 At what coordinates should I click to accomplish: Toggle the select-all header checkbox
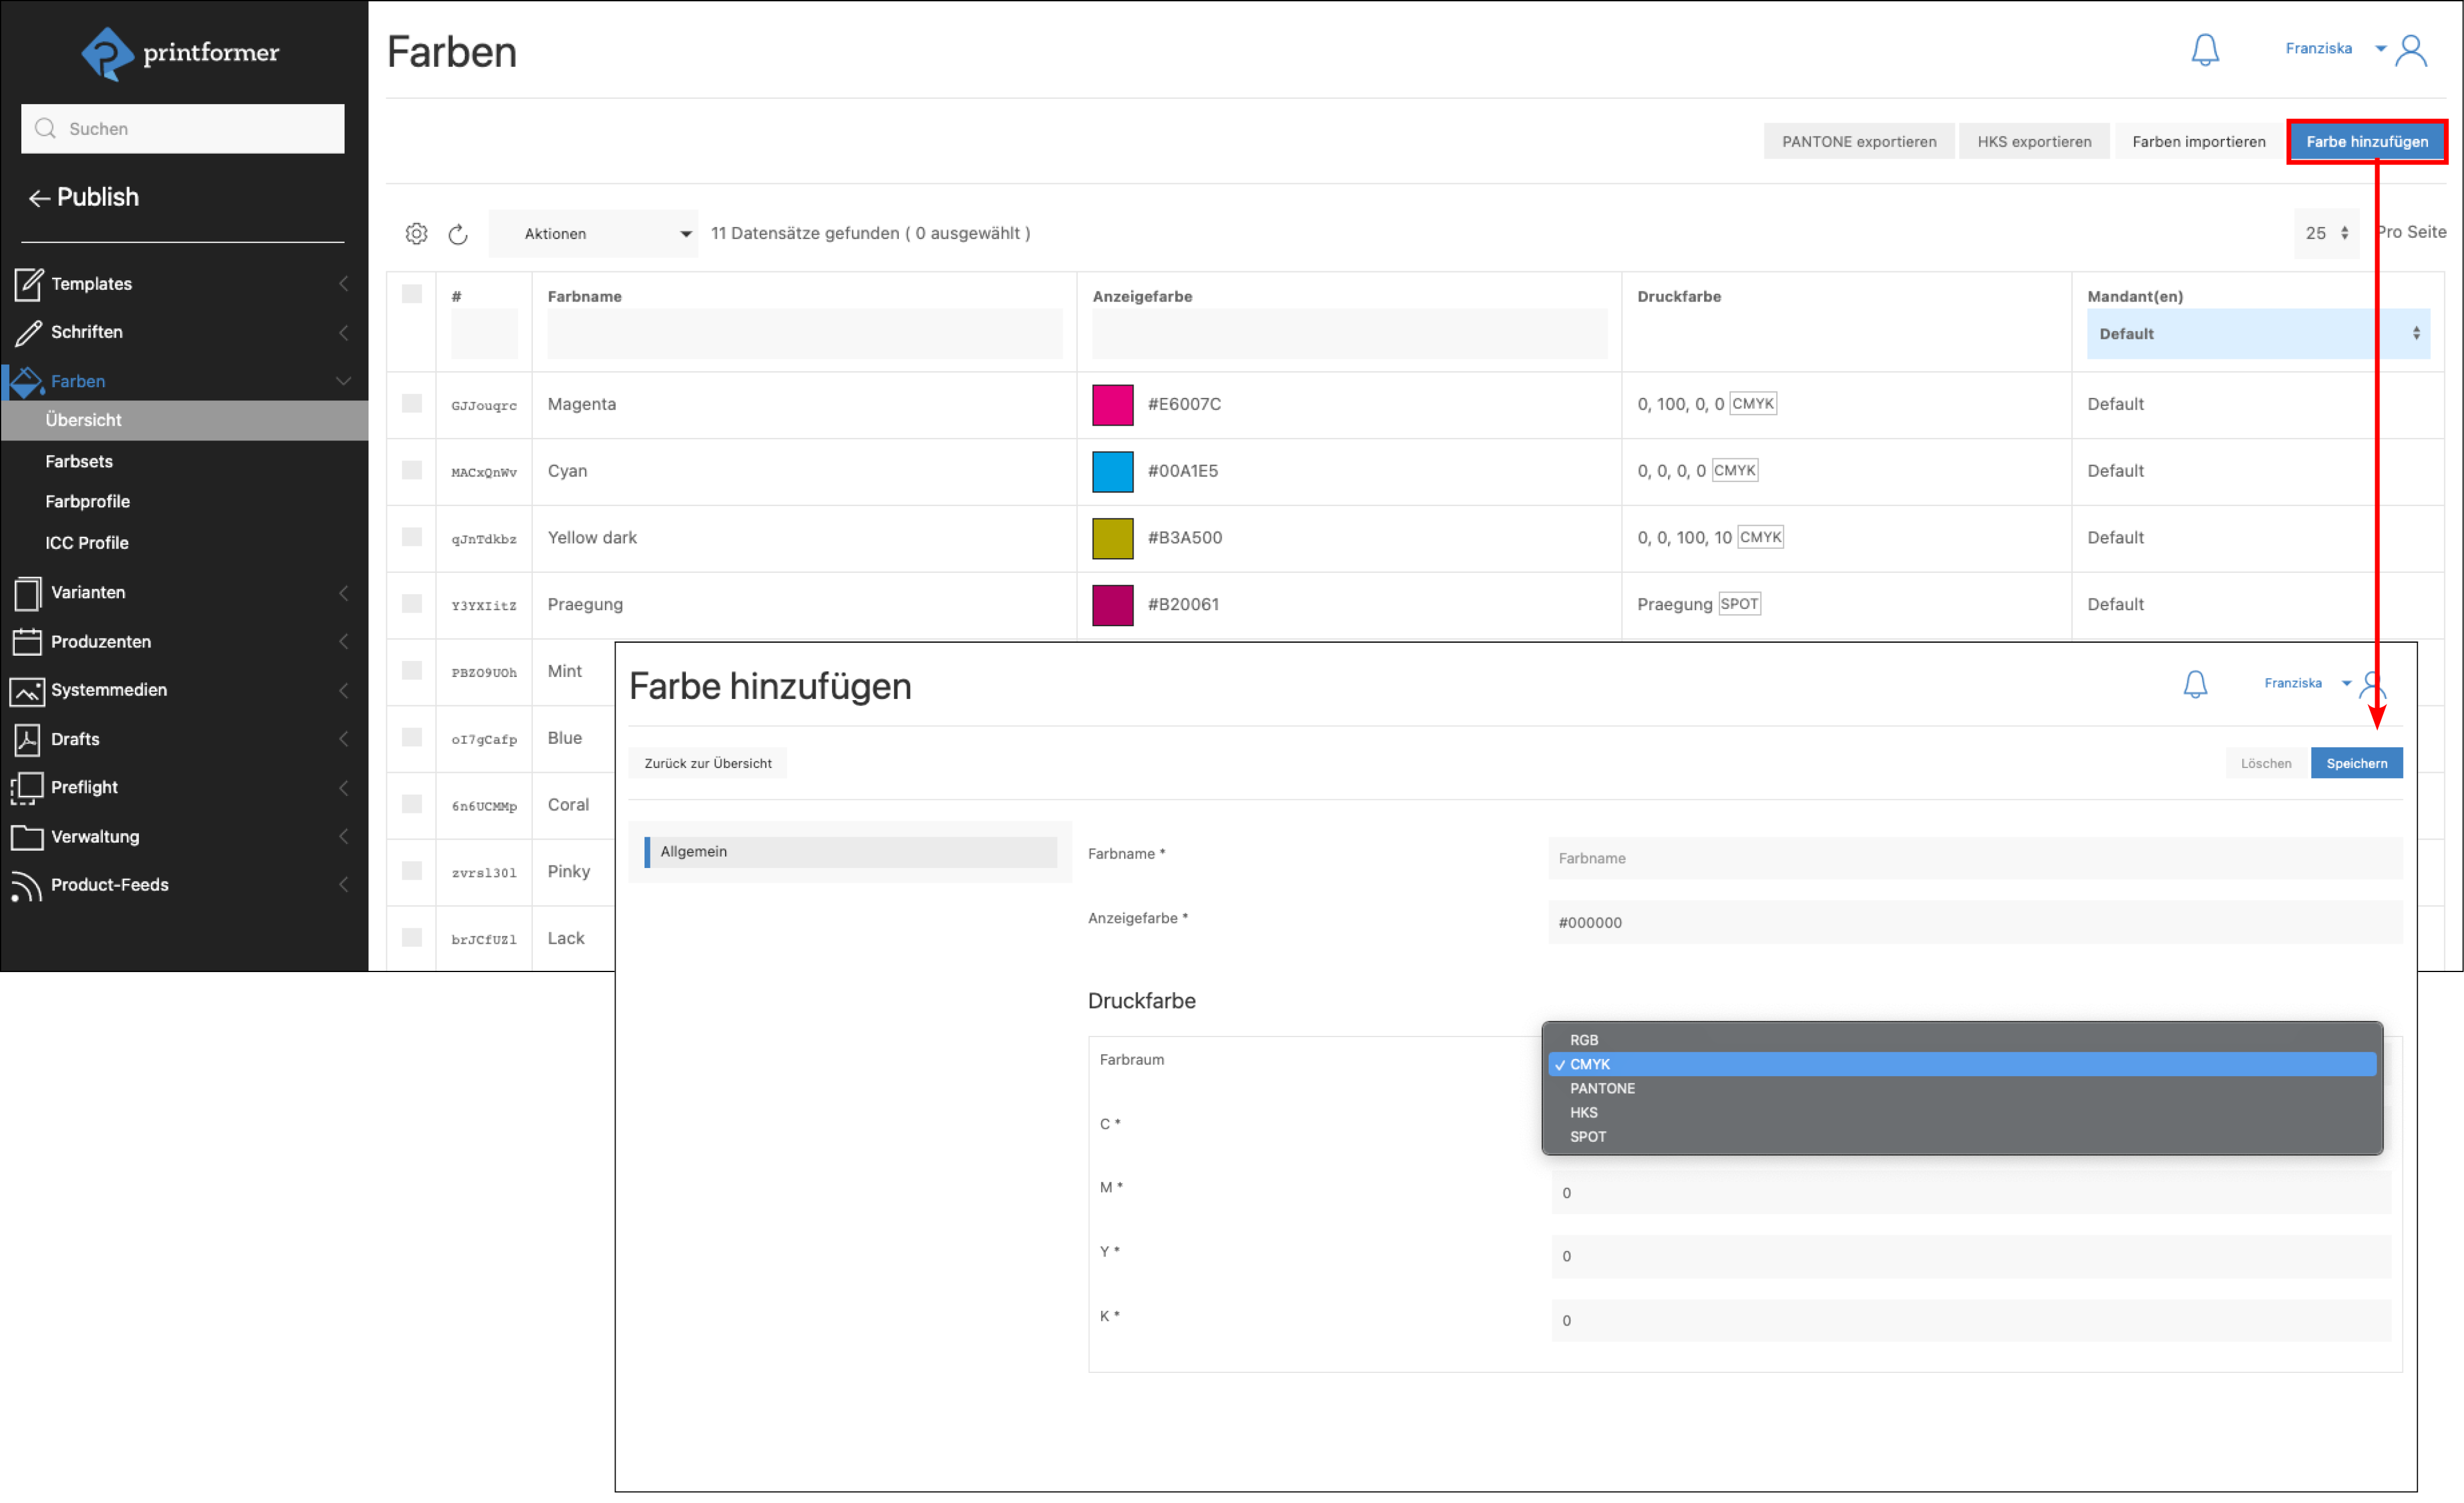tap(412, 294)
